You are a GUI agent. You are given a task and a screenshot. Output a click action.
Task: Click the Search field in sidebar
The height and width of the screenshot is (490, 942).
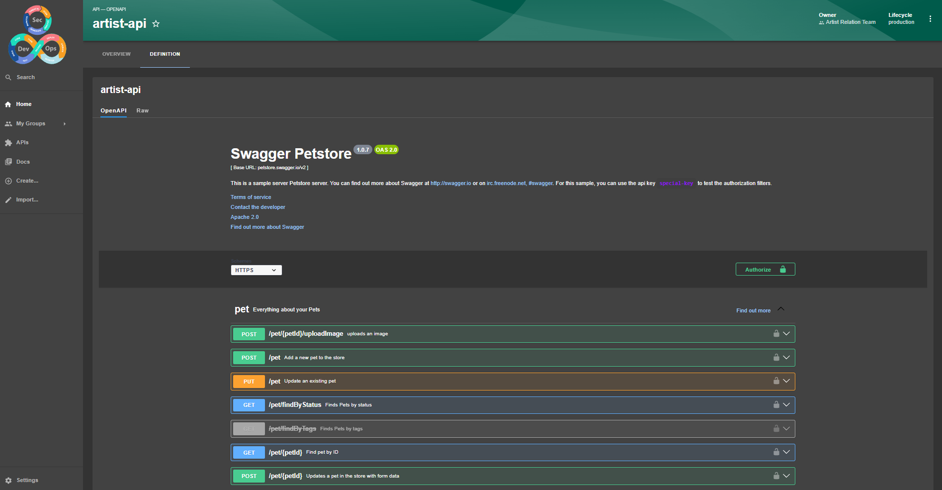tap(26, 78)
